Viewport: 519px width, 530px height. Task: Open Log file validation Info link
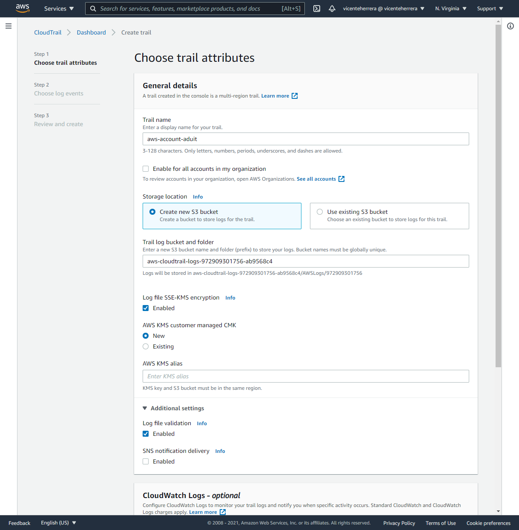[x=202, y=423]
